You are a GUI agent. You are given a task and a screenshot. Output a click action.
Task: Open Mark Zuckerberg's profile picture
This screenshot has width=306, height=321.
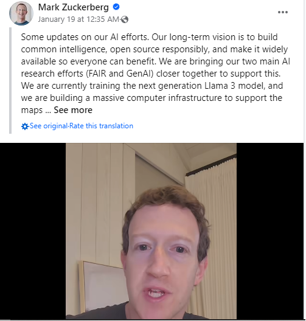(x=21, y=13)
